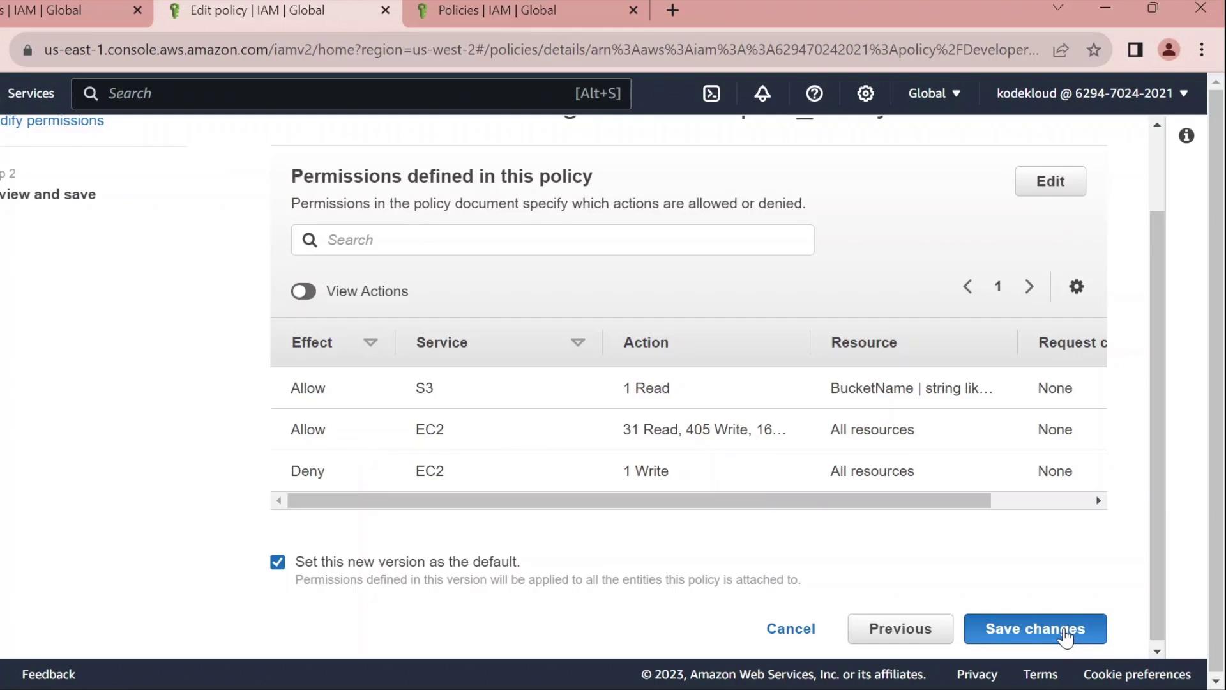Toggle the View Actions switch

tap(303, 291)
